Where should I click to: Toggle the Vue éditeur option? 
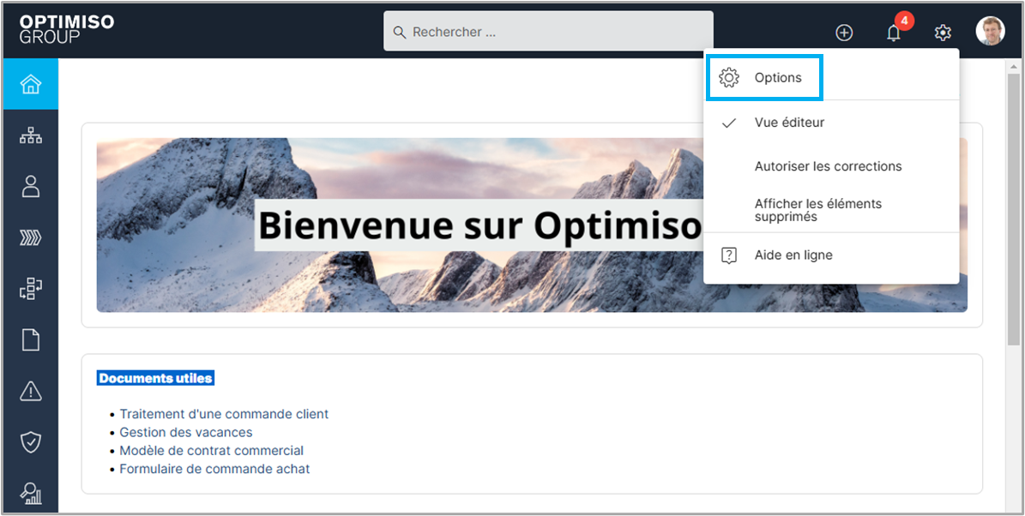(x=789, y=123)
